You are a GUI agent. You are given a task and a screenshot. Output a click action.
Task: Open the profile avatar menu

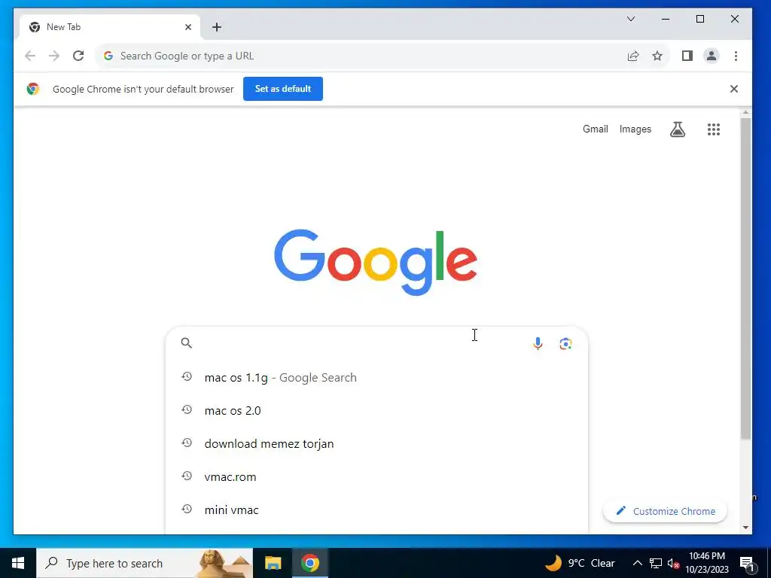[712, 56]
